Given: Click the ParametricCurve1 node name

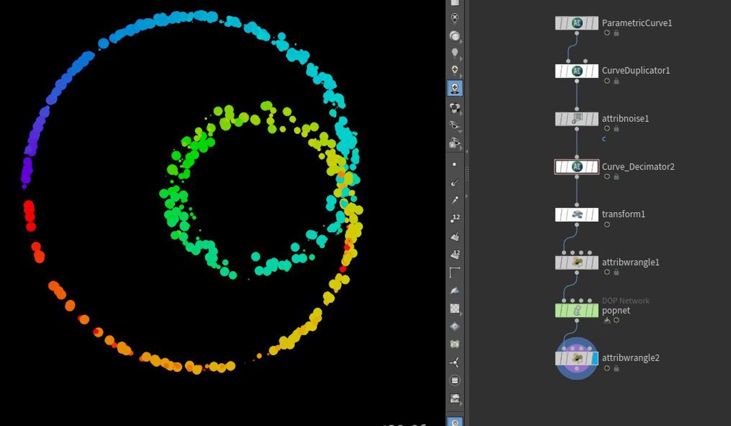Looking at the screenshot, I should click(637, 23).
